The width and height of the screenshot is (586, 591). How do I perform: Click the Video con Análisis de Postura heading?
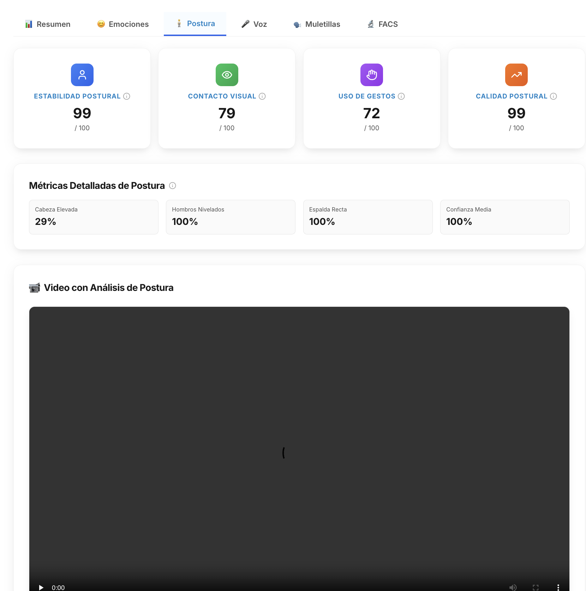point(109,288)
